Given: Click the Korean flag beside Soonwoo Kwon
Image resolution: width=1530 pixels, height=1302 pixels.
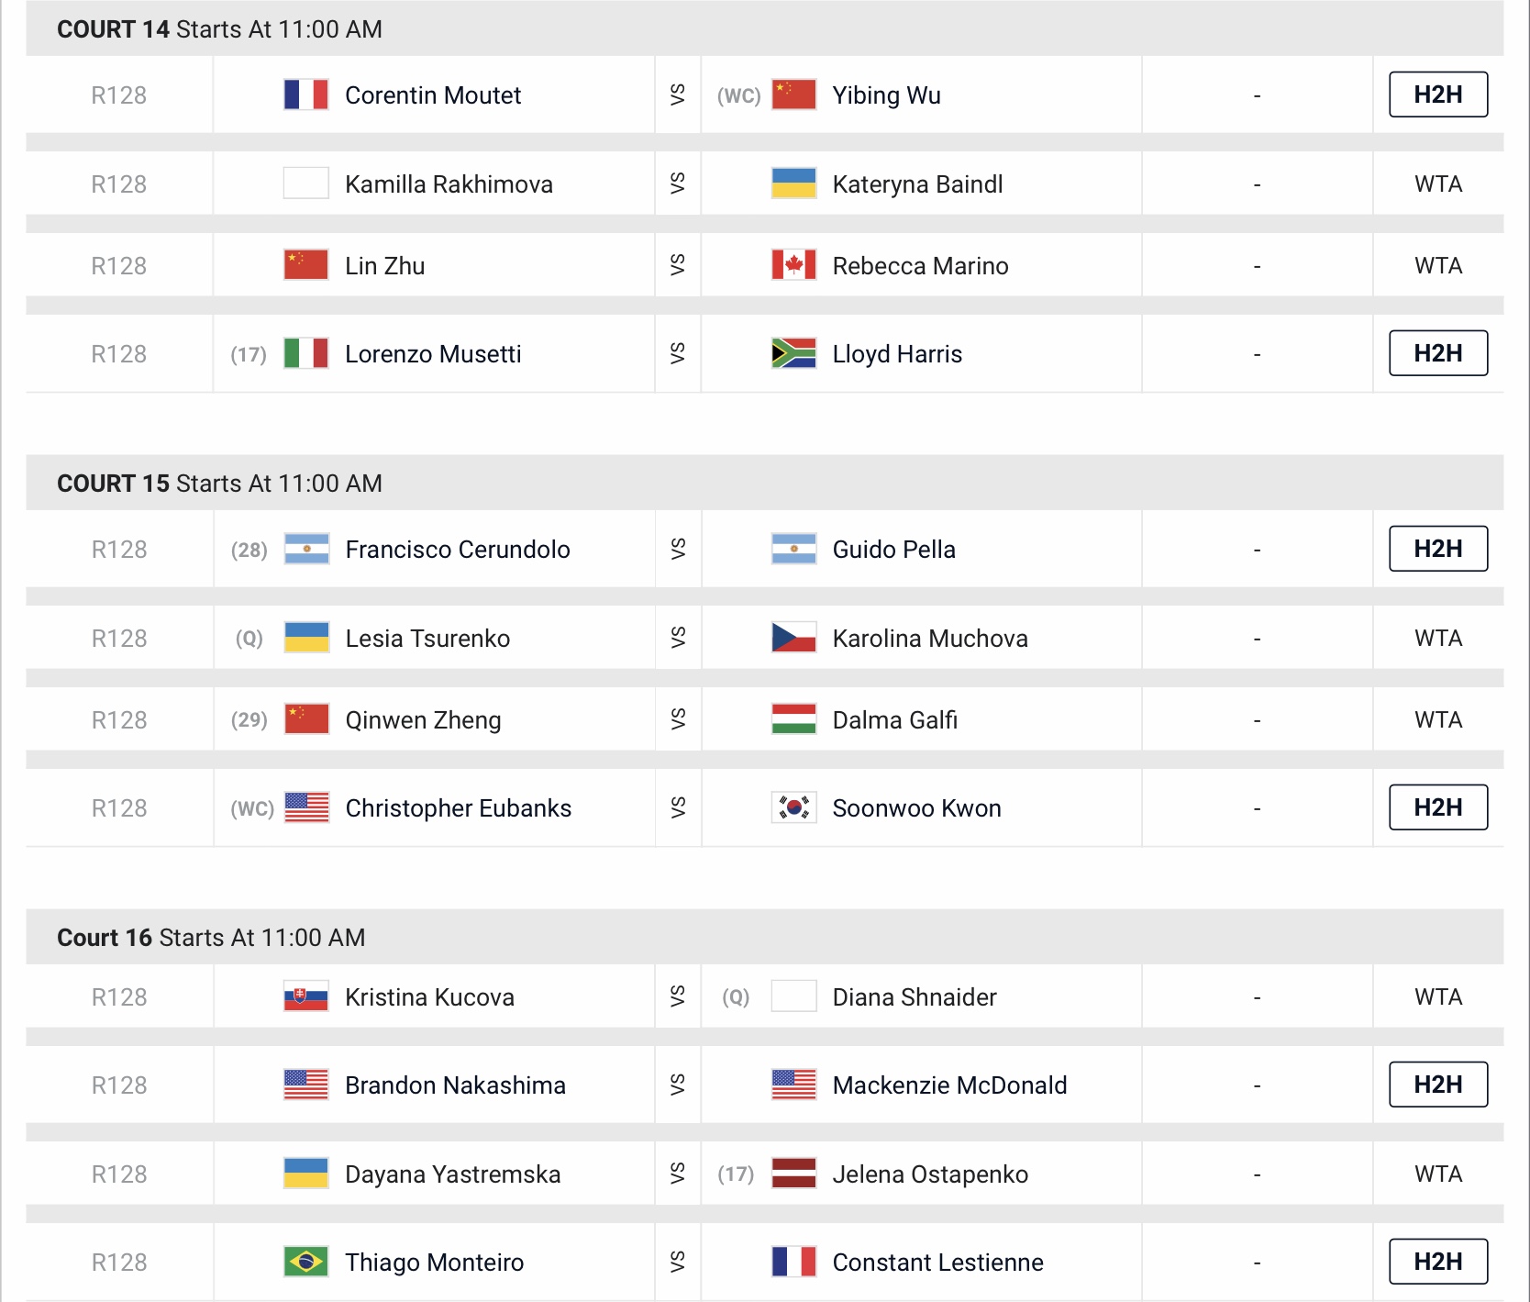Looking at the screenshot, I should click(x=793, y=807).
